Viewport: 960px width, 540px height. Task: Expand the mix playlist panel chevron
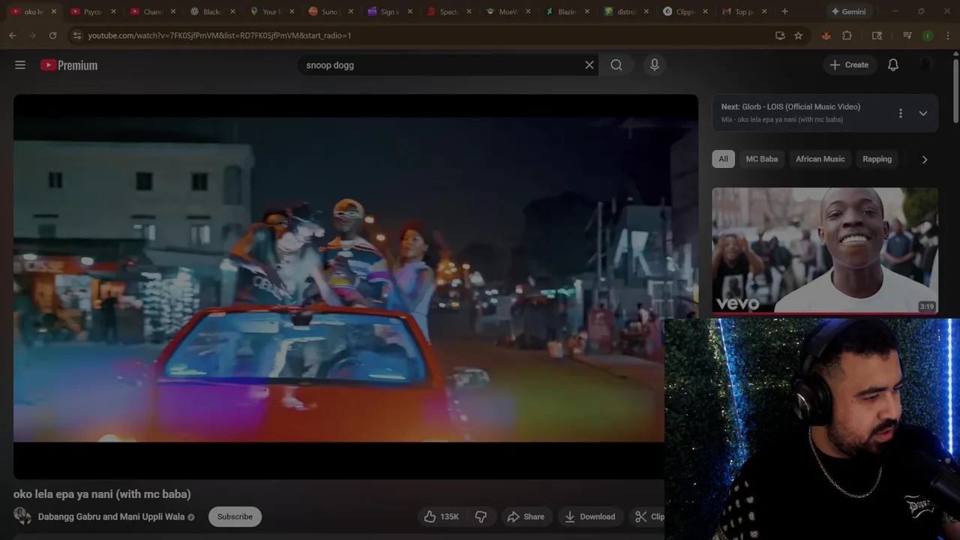point(923,113)
